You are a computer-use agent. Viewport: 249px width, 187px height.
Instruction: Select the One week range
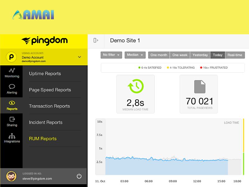[x=180, y=55]
